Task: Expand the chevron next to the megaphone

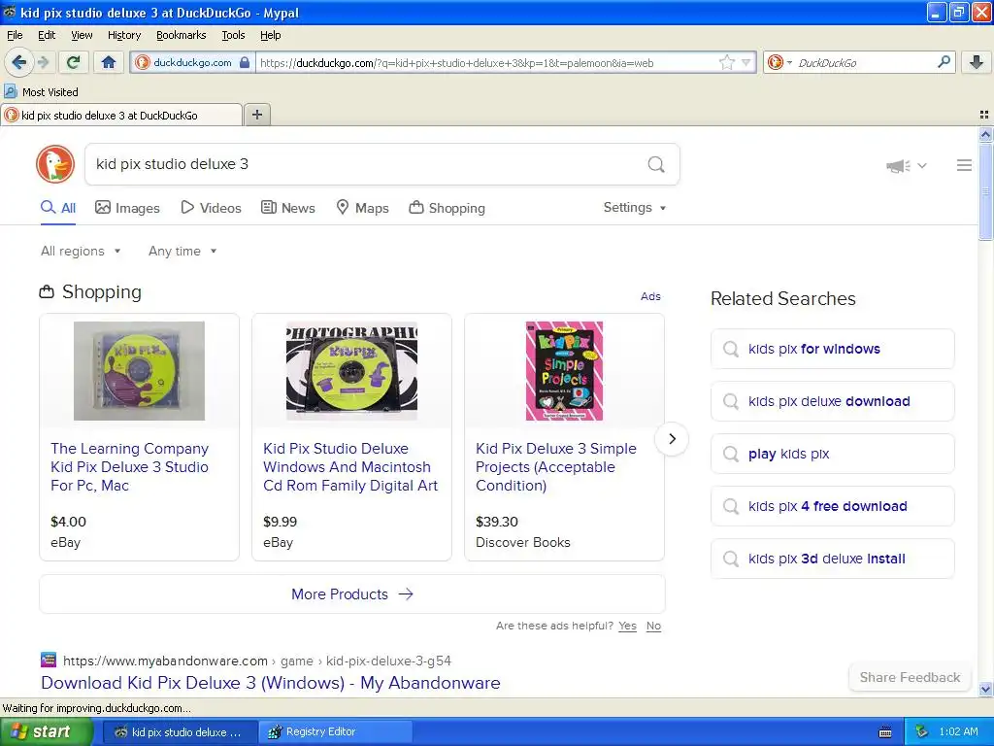Action: point(922,165)
